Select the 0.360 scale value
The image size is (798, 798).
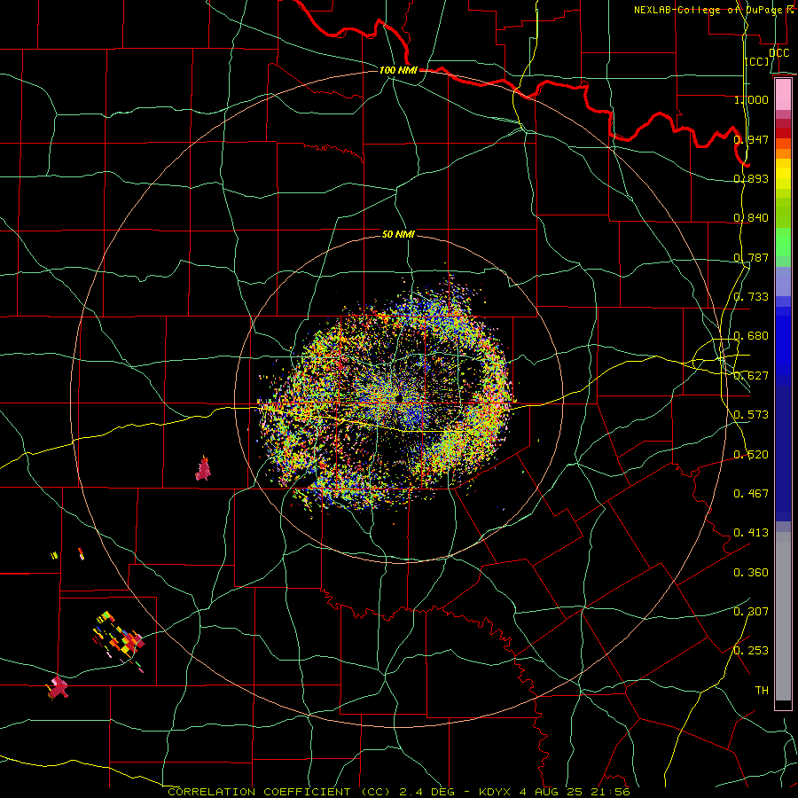tap(751, 573)
